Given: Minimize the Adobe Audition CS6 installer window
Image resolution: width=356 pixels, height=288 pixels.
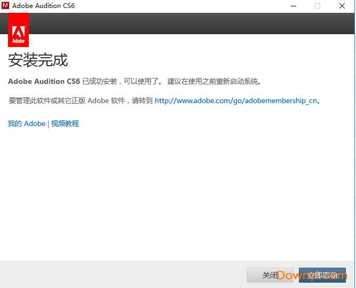Looking at the screenshot, I should pos(294,6).
